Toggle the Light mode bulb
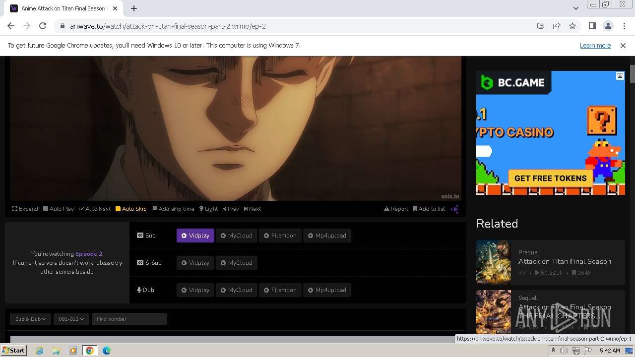Viewport: 635px width, 357px height. coord(209,209)
